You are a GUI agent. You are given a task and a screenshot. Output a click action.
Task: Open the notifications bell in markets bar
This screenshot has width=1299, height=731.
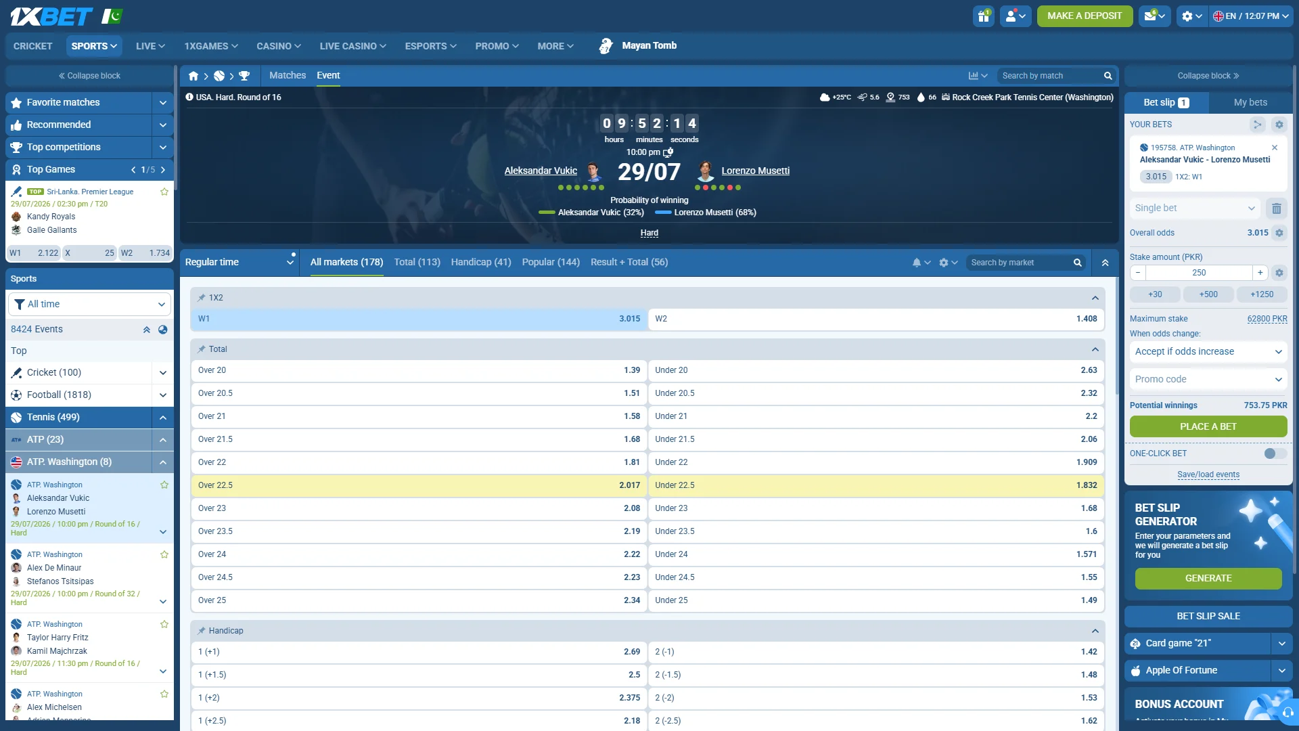(x=921, y=263)
